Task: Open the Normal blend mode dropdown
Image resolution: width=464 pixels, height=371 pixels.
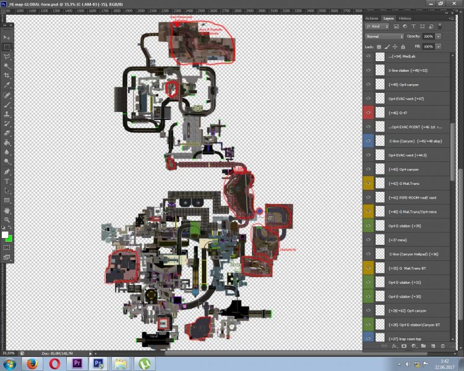Action: click(x=384, y=36)
